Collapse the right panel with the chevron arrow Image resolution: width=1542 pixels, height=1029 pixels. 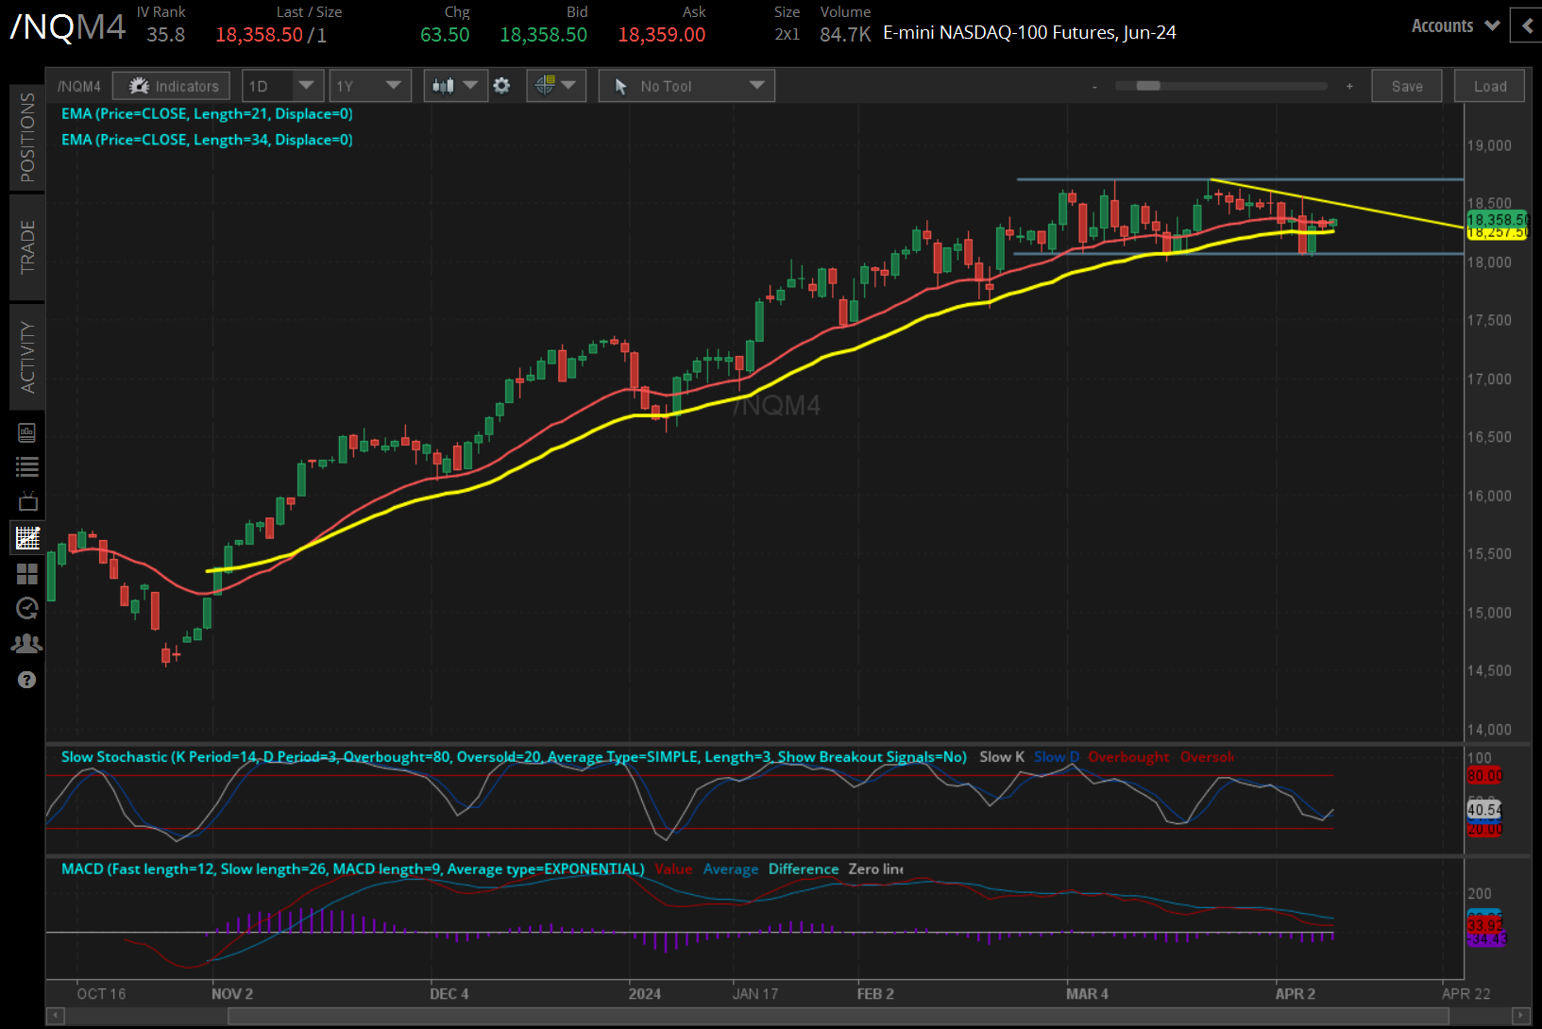tap(1527, 26)
